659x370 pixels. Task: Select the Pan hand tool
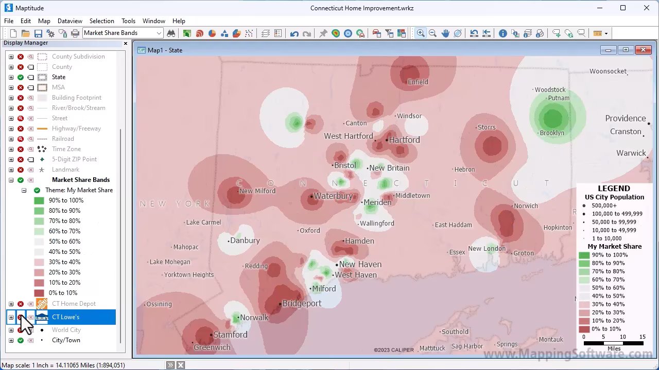click(x=445, y=33)
